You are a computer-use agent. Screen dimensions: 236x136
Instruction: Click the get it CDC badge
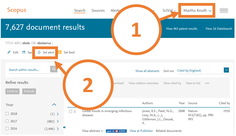(x=116, y=131)
